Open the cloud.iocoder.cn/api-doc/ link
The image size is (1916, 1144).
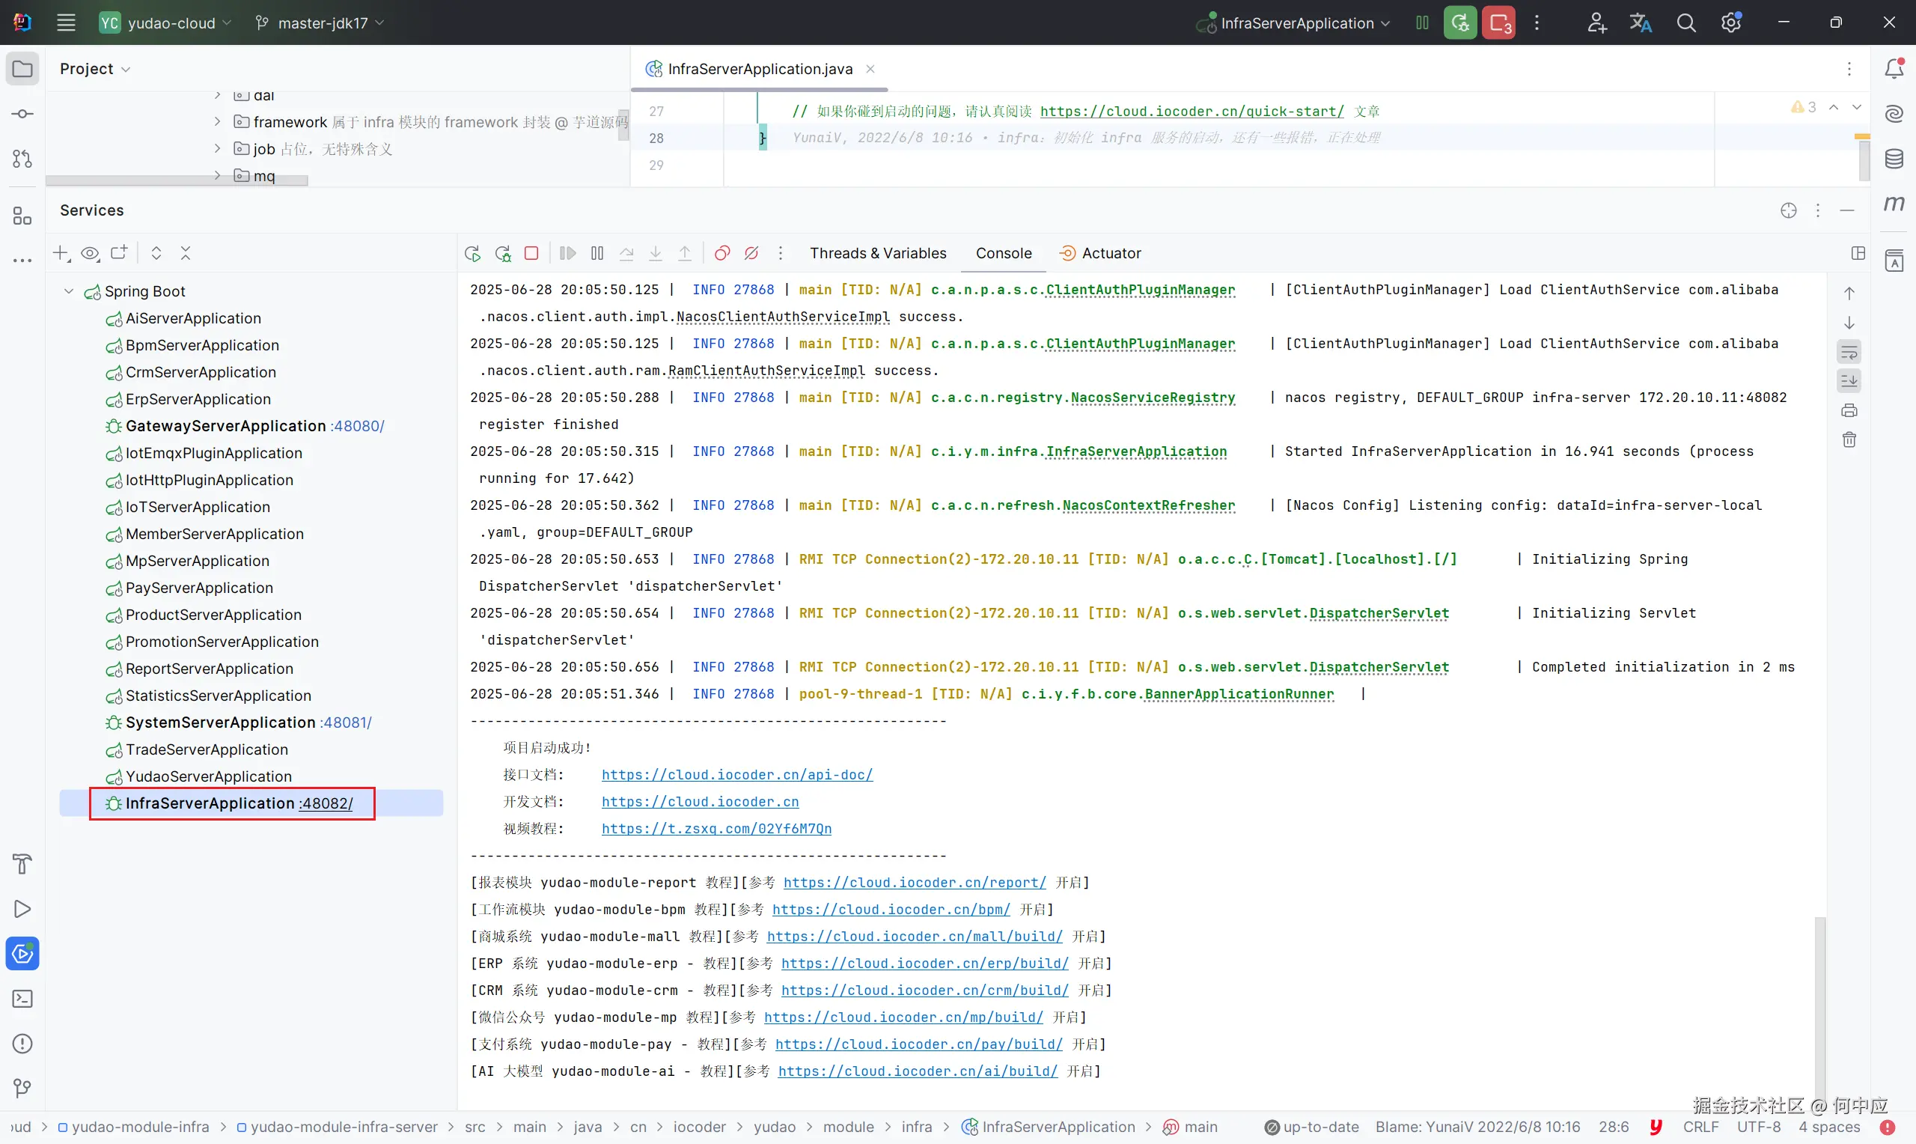[736, 775]
